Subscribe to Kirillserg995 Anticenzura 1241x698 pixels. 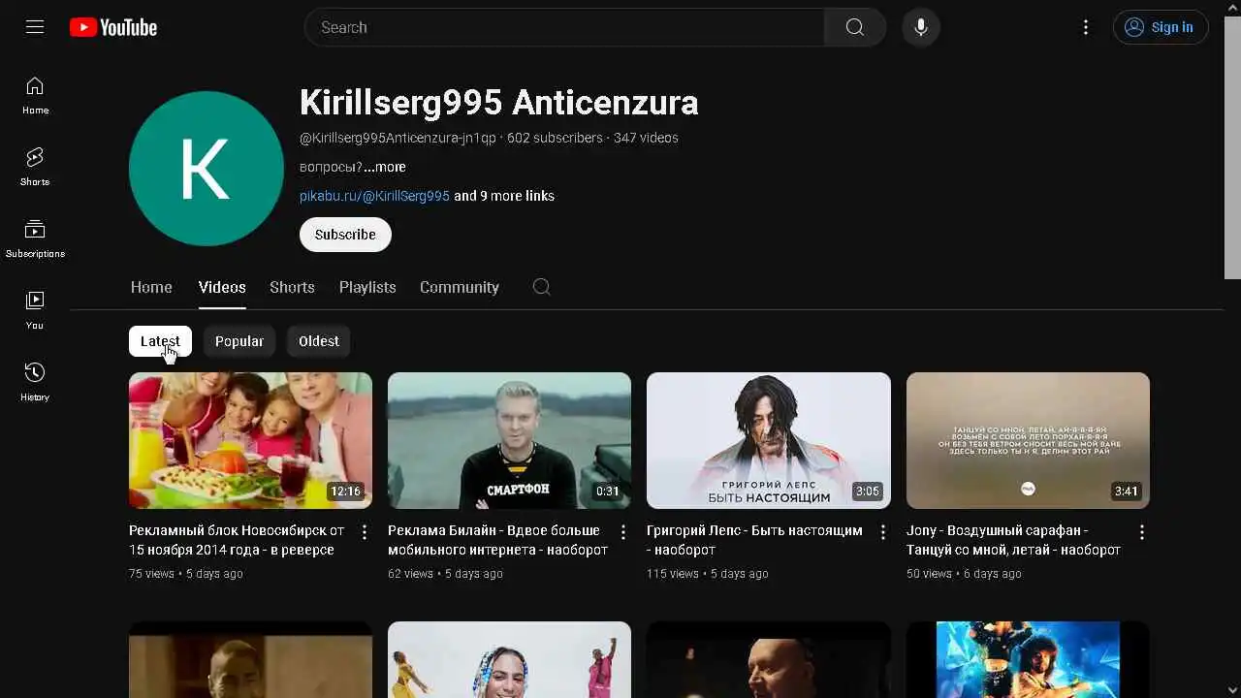pyautogui.click(x=345, y=235)
